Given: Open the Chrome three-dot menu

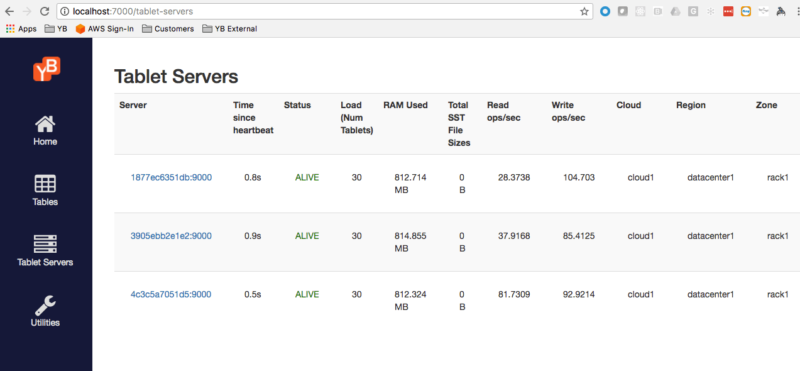Looking at the screenshot, I should 795,11.
